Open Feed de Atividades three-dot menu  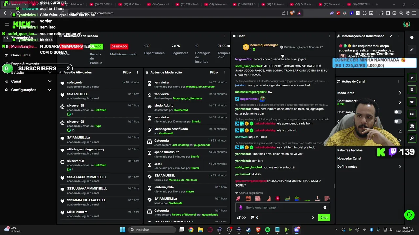pyautogui.click(x=137, y=72)
